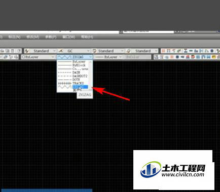Open the 帮助(H) menu
This screenshot has height=192, width=220.
coord(87,37)
